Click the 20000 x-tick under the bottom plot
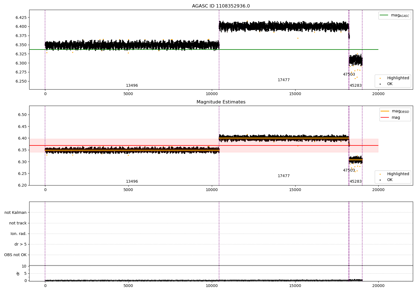 coord(378,286)
